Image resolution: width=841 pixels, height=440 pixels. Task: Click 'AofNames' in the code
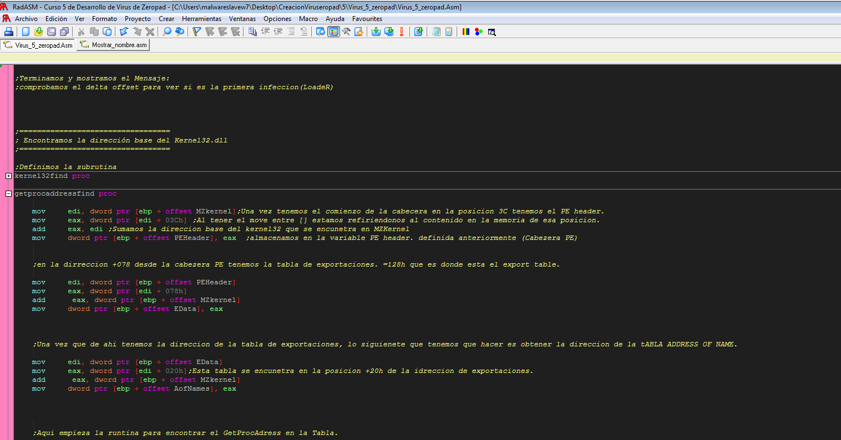point(192,388)
